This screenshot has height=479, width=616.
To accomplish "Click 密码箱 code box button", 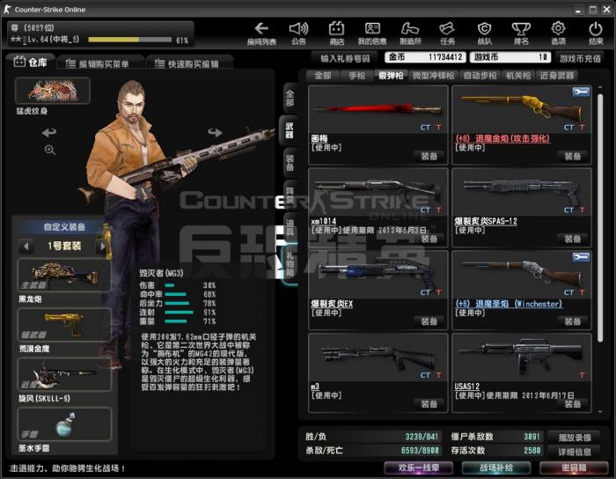I will 574,468.
